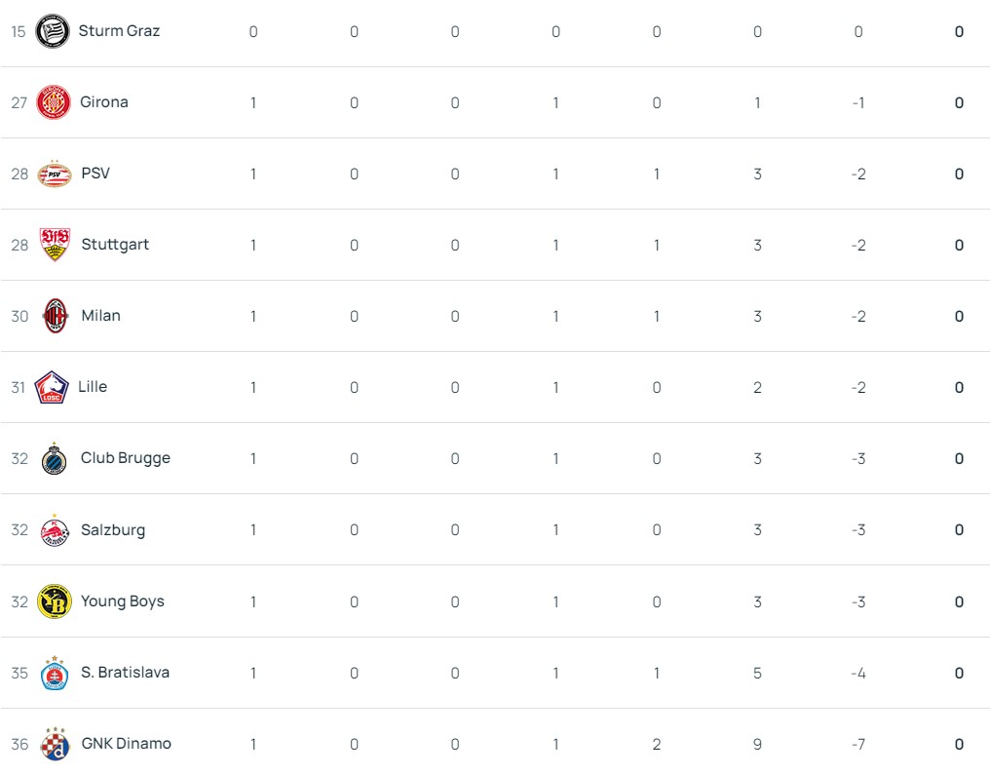Viewport: 990px width, 775px height.
Task: Click the Sturm Graz club crest
Action: click(x=51, y=31)
